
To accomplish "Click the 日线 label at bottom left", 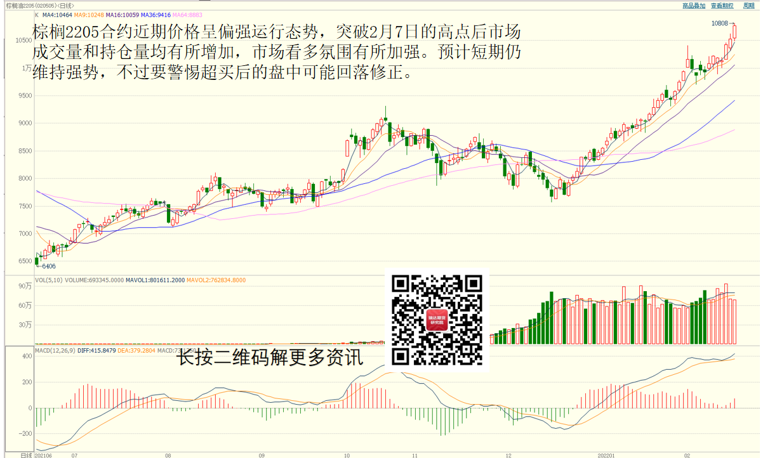I will tap(26, 454).
